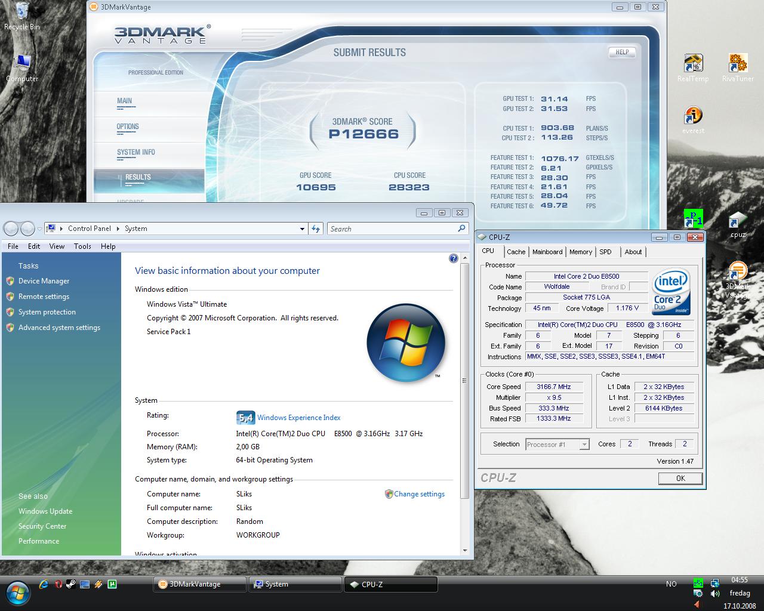Image resolution: width=764 pixels, height=611 pixels.
Task: Open the Processor #1 selection dropdown in CPU-Z
Action: pos(584,445)
